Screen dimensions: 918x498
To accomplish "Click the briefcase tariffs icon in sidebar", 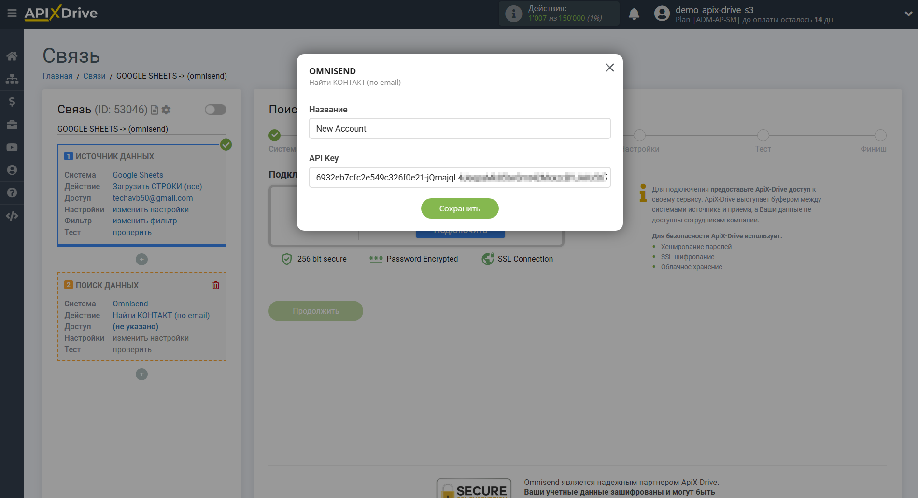I will (x=12, y=124).
